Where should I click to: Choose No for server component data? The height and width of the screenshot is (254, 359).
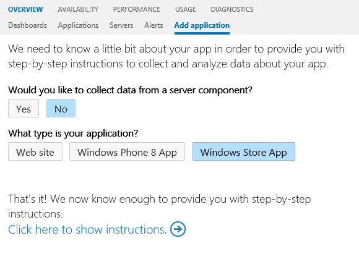61,108
